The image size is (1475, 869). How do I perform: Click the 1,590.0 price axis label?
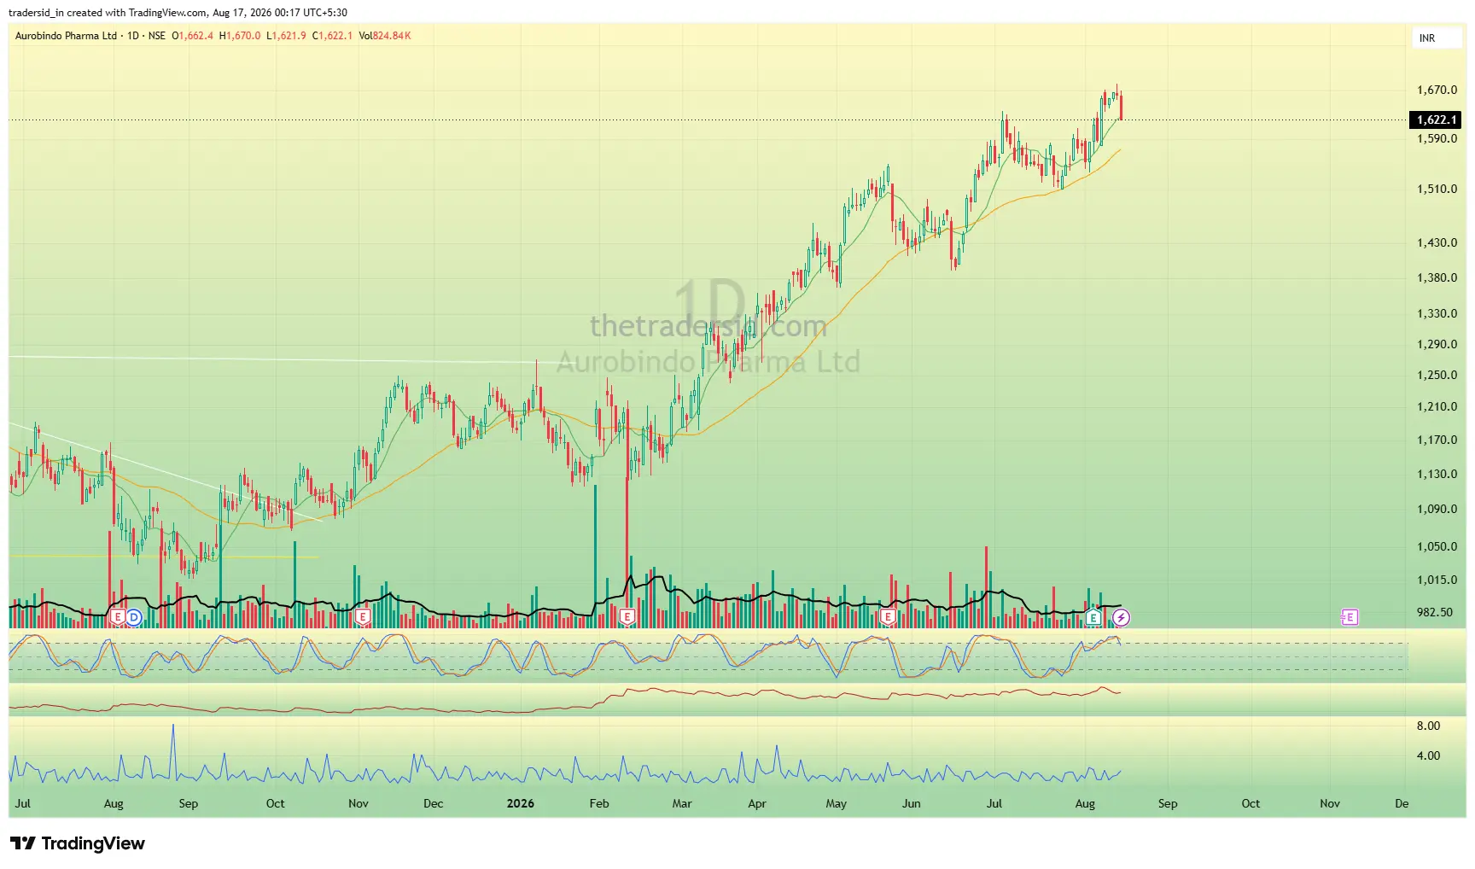tap(1437, 138)
